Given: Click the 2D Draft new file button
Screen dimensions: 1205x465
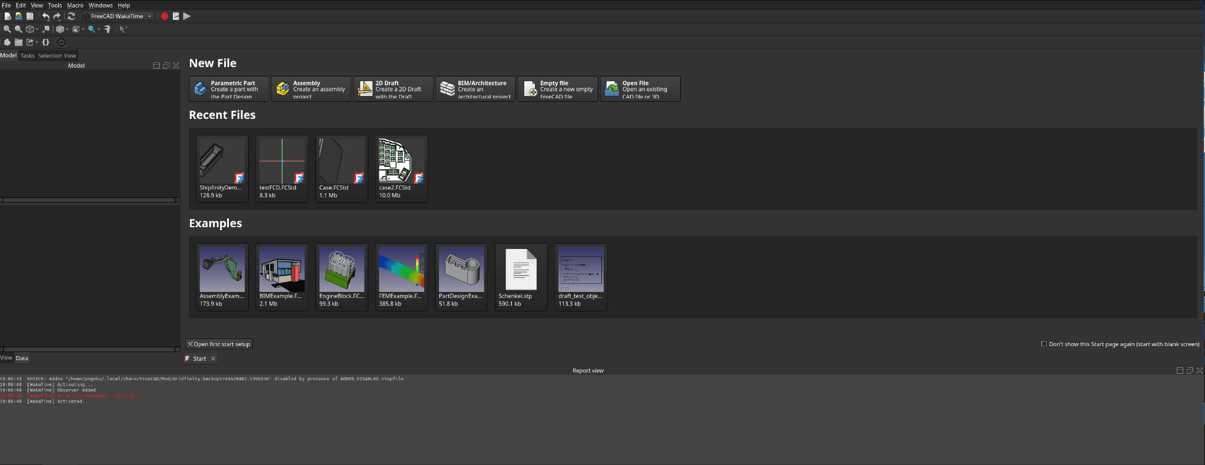Looking at the screenshot, I should point(394,89).
